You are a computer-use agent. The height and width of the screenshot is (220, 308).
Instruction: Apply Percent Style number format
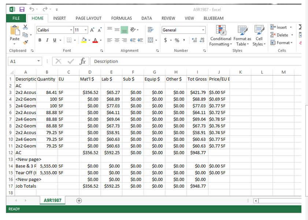177,40
